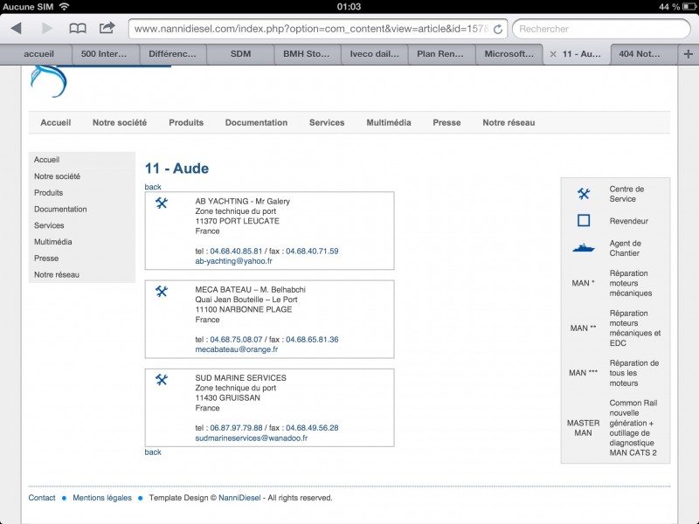Call SUD MARINE at 06.87.97.79.88

click(x=236, y=428)
